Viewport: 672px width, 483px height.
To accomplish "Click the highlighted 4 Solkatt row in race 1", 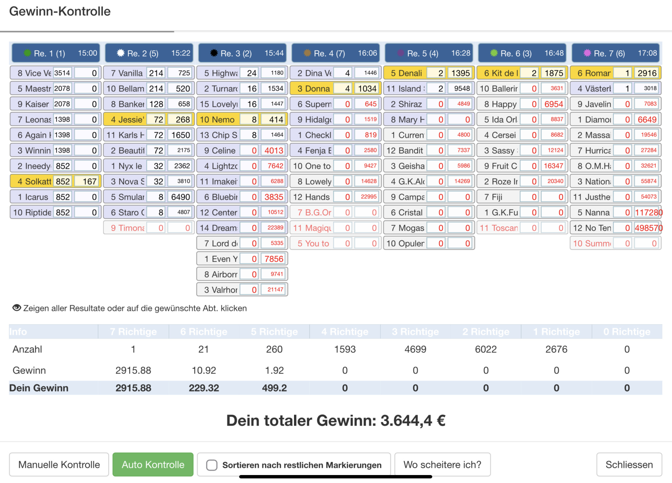I will [55, 181].
